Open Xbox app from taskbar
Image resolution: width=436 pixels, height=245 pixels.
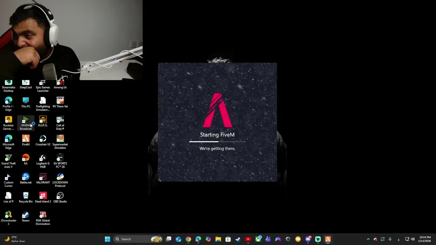(258, 239)
